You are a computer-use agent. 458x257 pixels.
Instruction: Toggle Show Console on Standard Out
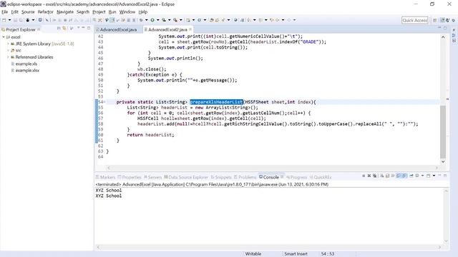(398, 176)
